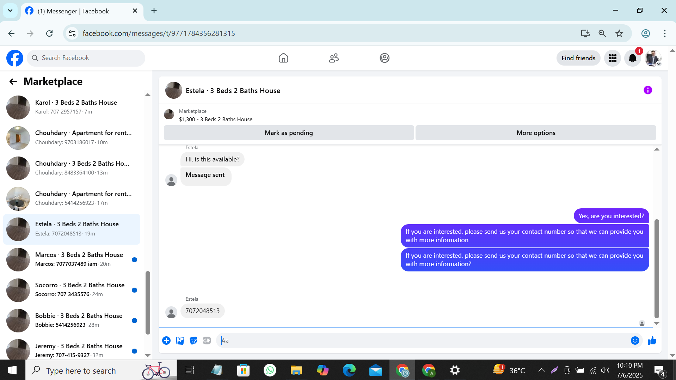Open Karol's 3 Beds 2 Baths conversation
This screenshot has width=676, height=380.
(x=72, y=107)
